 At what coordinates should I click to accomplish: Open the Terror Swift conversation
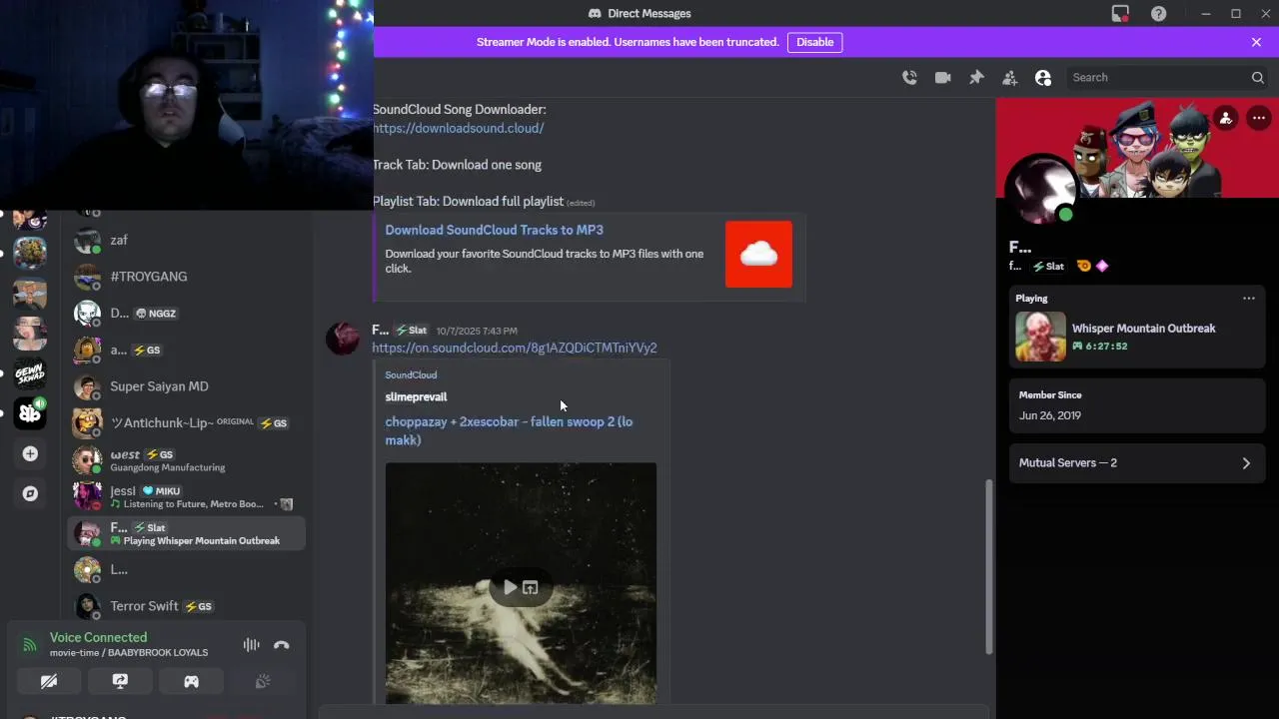tap(186, 606)
